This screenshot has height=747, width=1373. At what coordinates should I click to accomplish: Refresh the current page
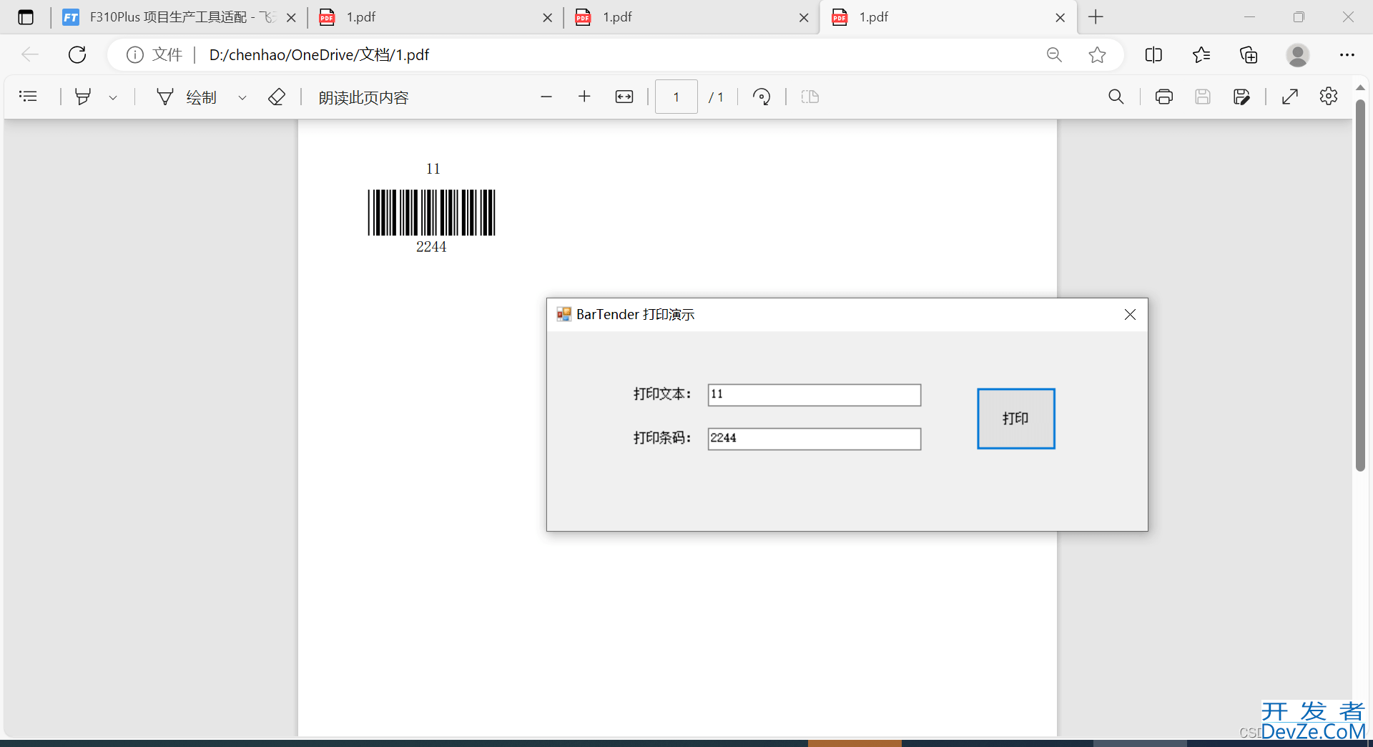click(77, 54)
